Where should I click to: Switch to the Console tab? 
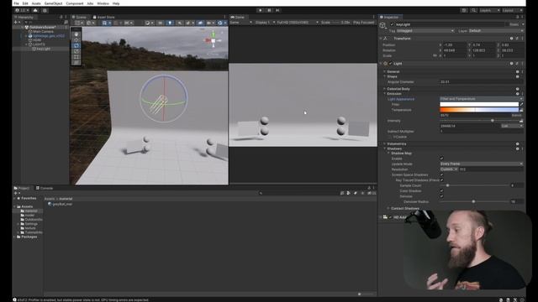pos(45,188)
